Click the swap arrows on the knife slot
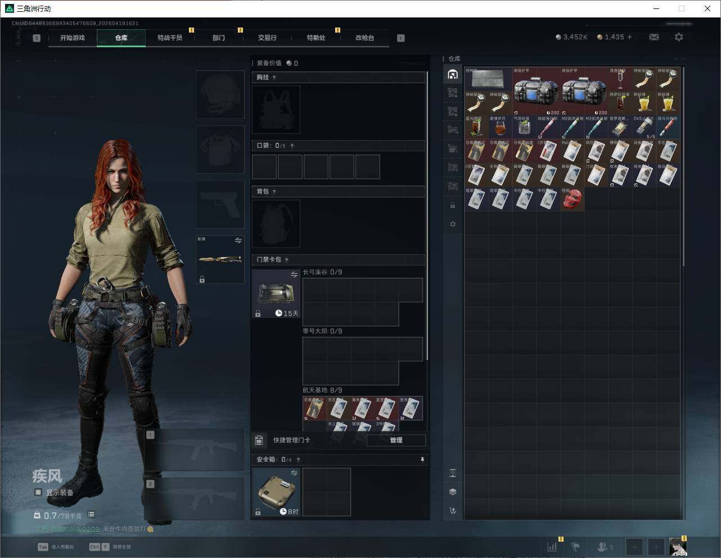The image size is (721, 558). coord(238,241)
